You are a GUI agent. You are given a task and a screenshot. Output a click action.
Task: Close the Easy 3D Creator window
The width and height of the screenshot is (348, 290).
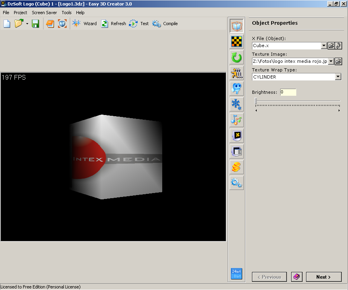[344, 4]
